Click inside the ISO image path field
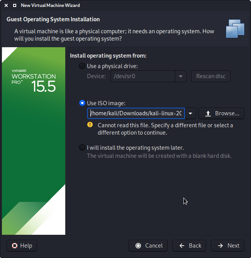Screen dimensions: 251x258 (136, 113)
